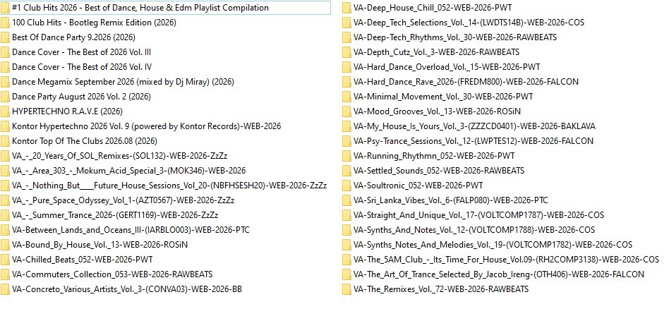This screenshot has height=309, width=664.
Task: Select 'VA-Settled_Sounds_052' folder name
Action: coord(439,171)
